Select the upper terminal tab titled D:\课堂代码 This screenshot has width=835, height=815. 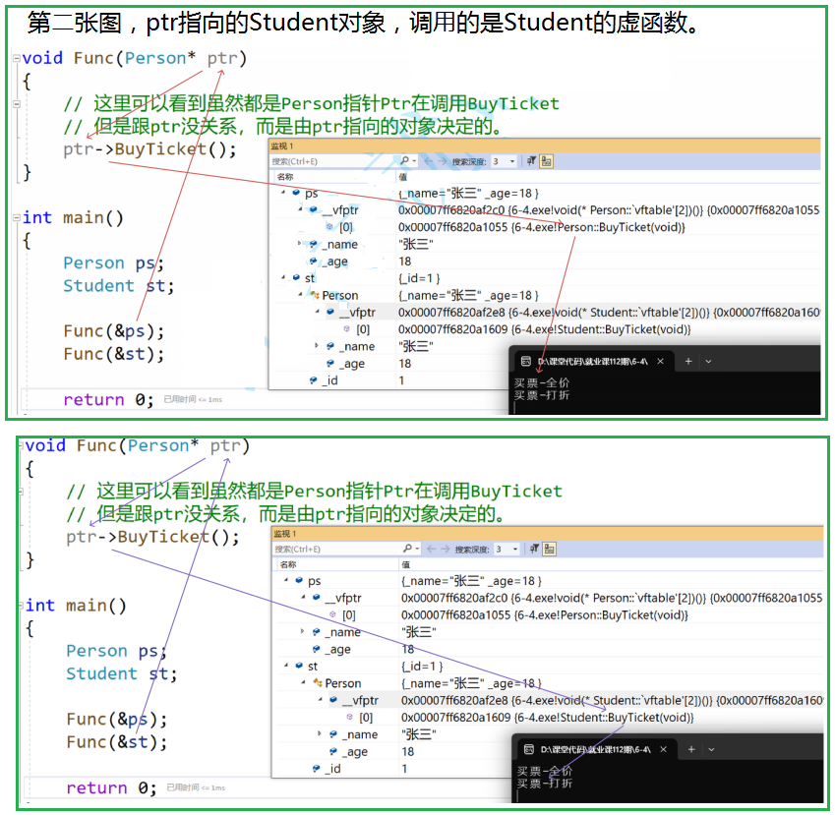(x=593, y=362)
